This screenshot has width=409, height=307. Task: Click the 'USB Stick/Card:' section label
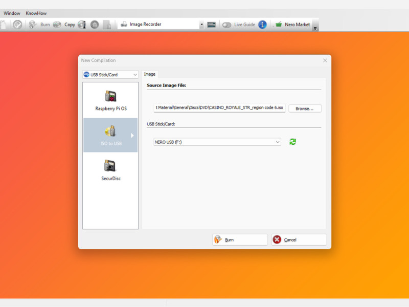pos(161,124)
